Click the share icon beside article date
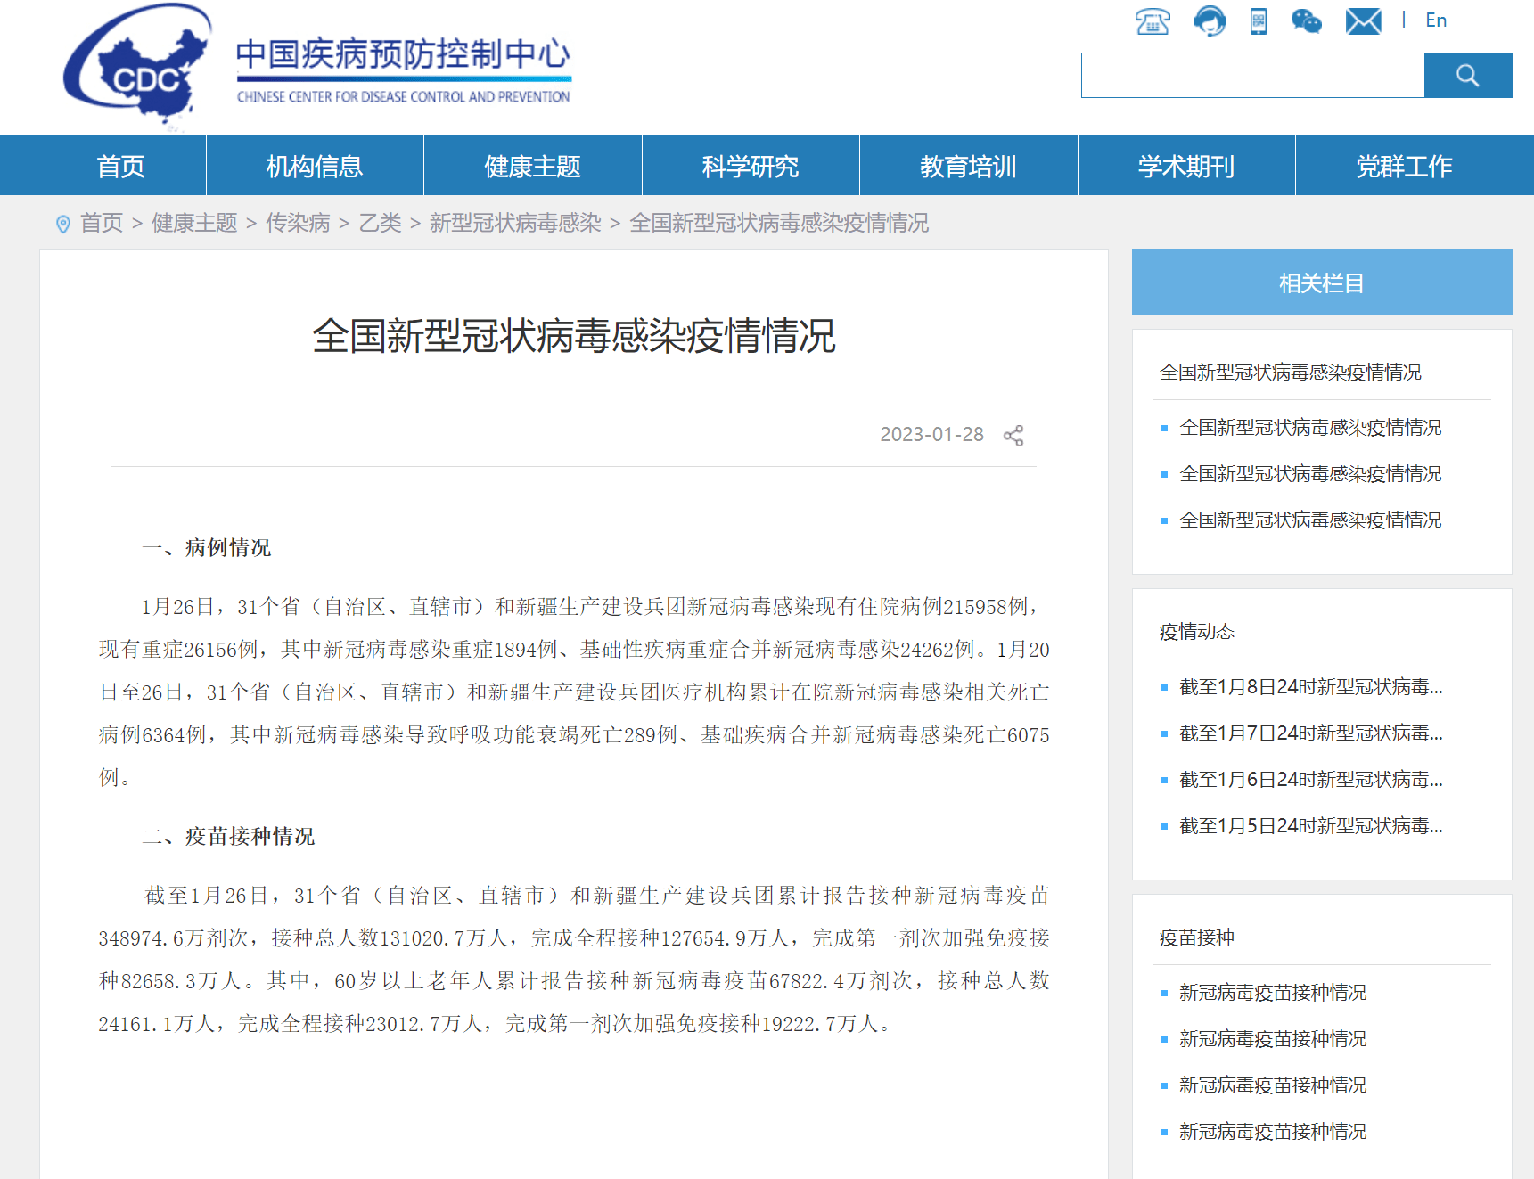The height and width of the screenshot is (1179, 1534). pos(1013,435)
